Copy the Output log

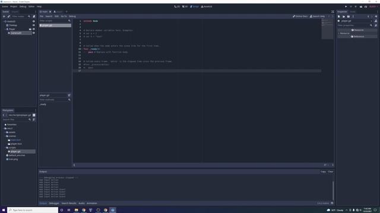(323, 172)
